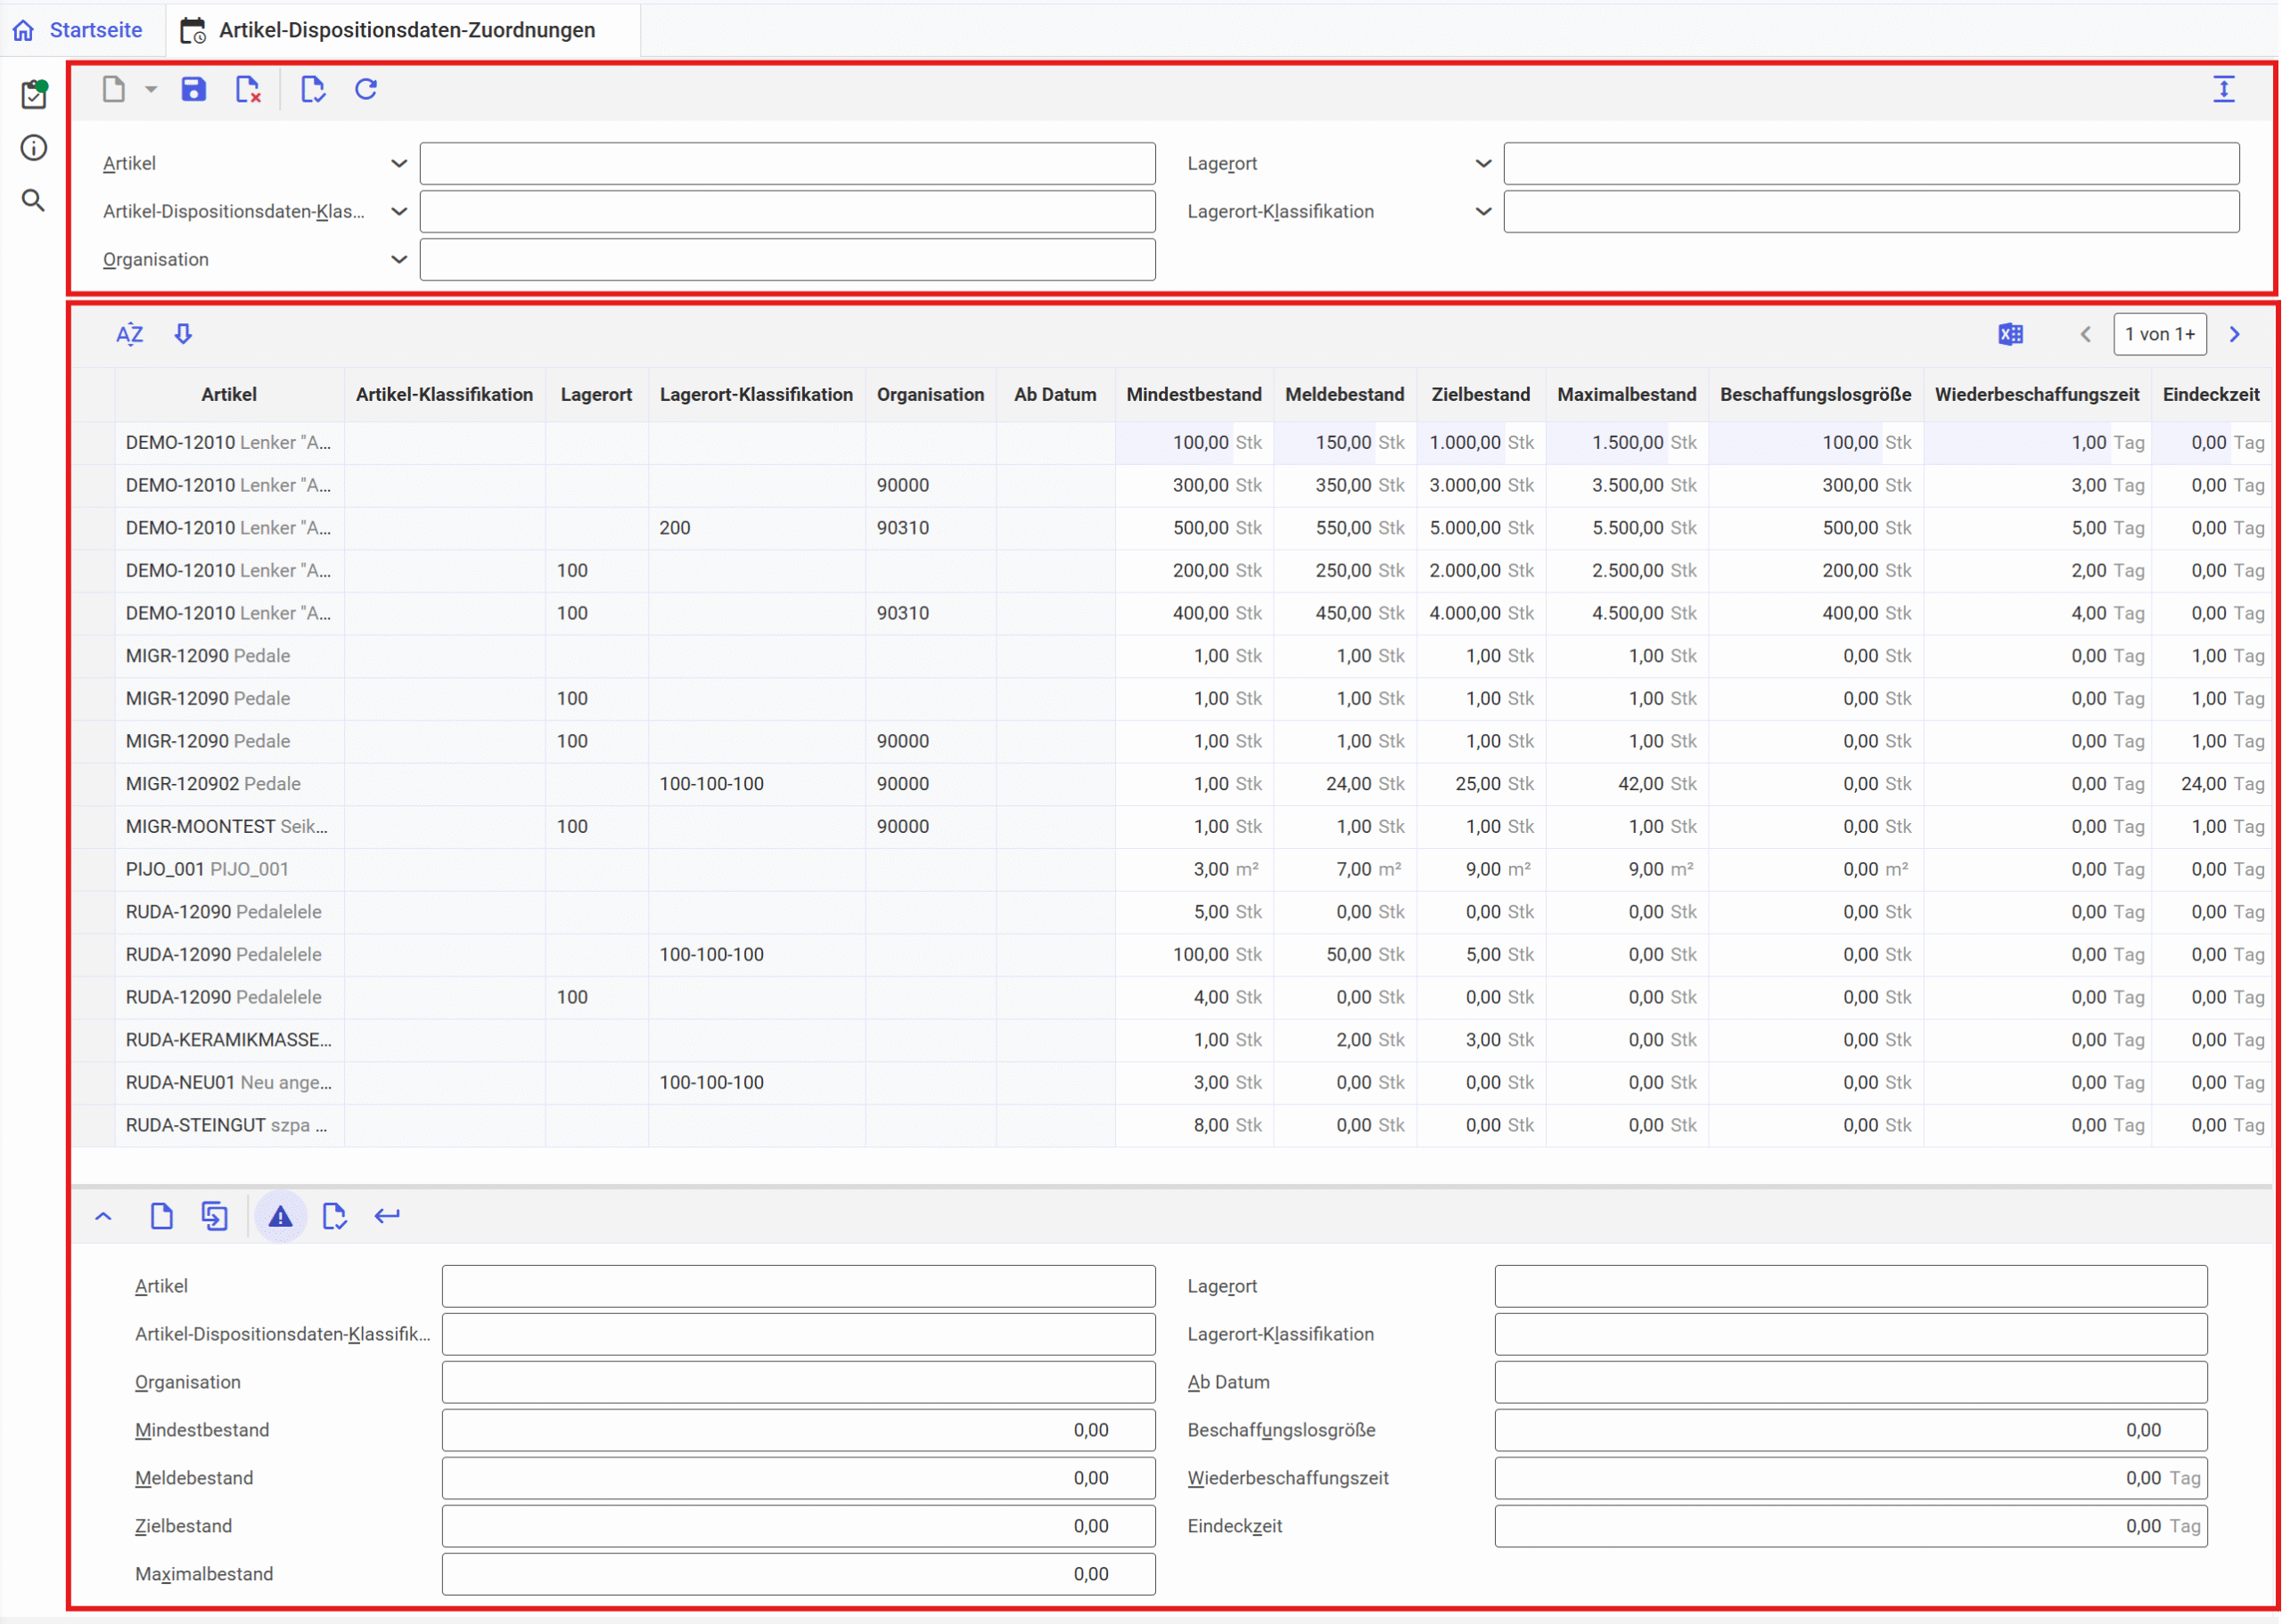
Task: Go to next page arrow
Action: coord(2234,334)
